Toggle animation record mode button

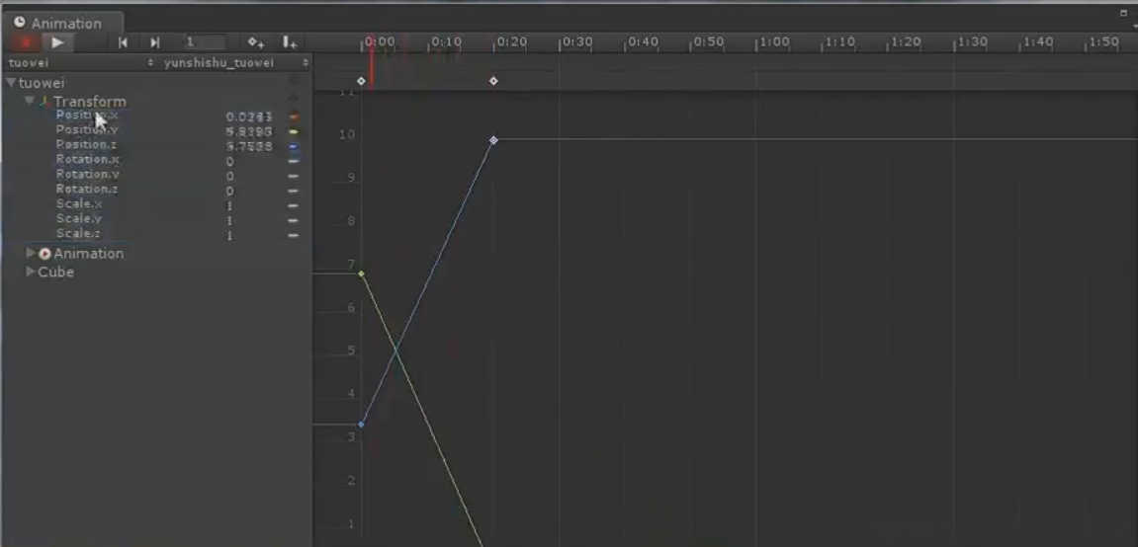(x=26, y=42)
